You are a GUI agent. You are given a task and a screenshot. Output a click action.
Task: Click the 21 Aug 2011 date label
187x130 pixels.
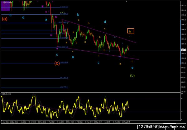(4, 122)
